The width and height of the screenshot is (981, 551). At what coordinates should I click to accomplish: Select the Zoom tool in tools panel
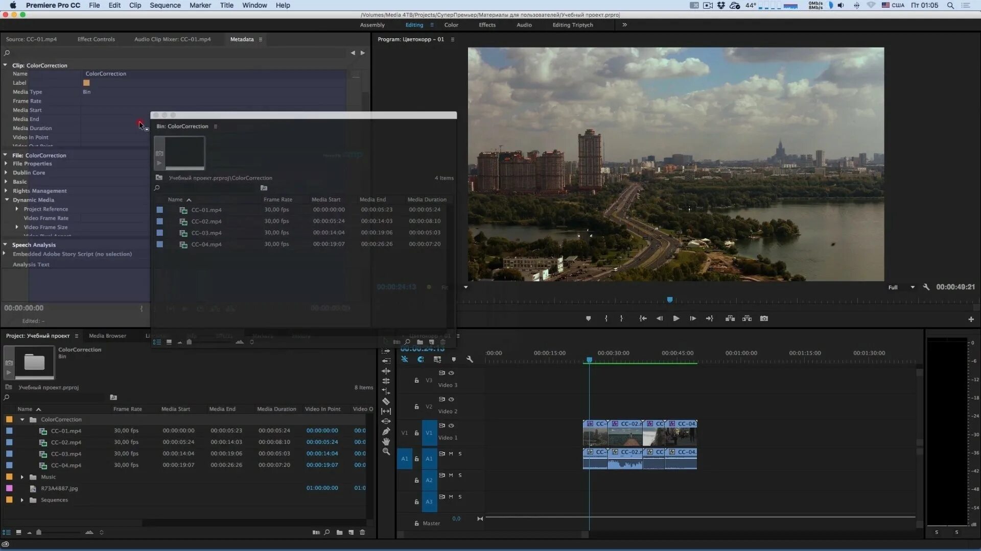[386, 452]
